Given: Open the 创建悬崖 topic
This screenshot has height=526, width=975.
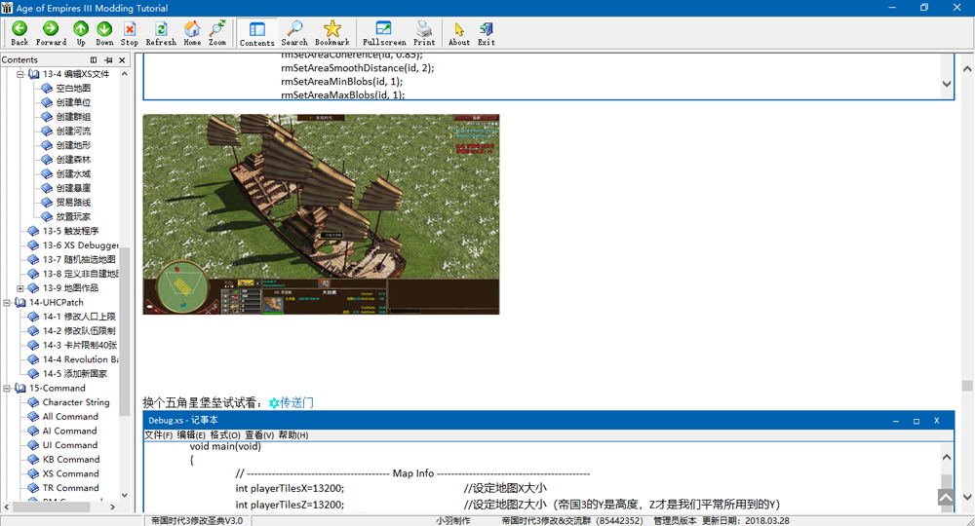Looking at the screenshot, I should pos(73,188).
